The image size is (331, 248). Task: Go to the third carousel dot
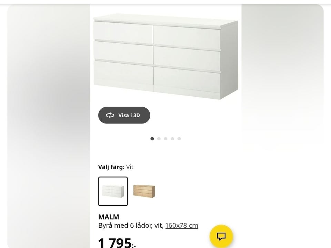pos(165,139)
